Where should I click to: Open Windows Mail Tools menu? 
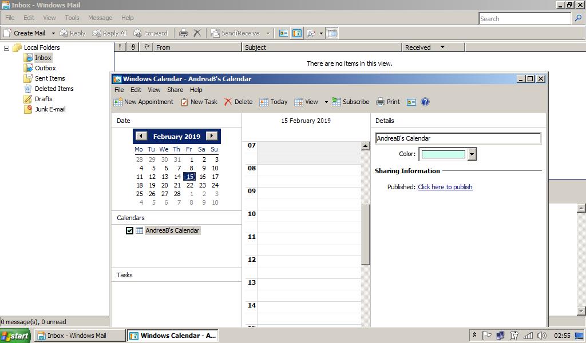coord(72,18)
